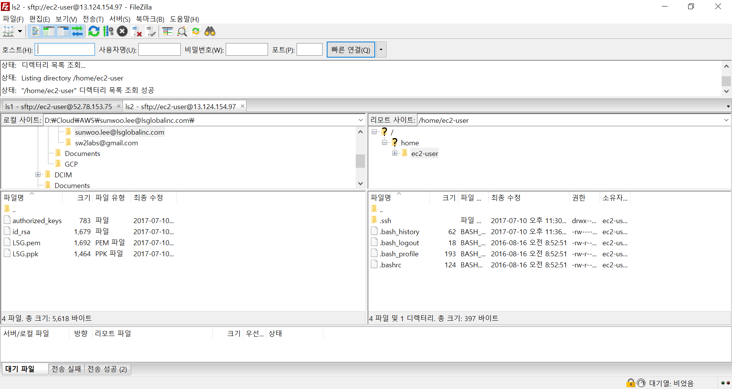Cancel the current operation icon
The height and width of the screenshot is (389, 732).
pos(122,31)
